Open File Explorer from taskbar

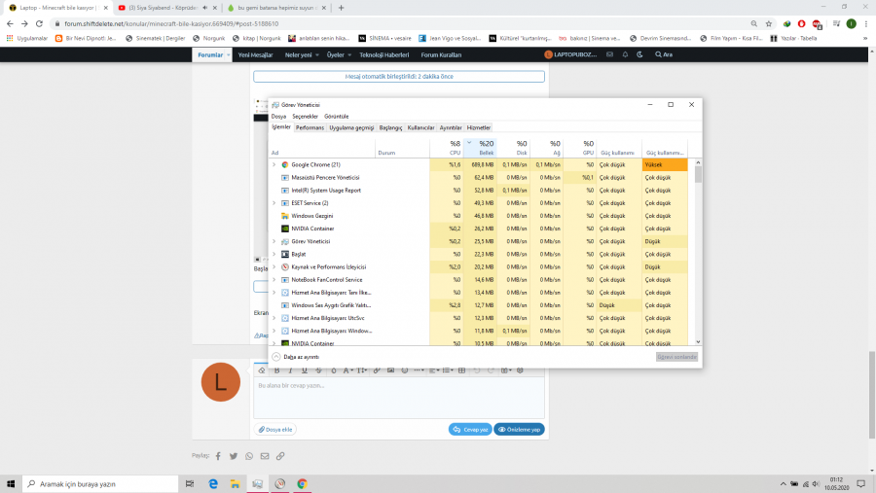[236, 484]
